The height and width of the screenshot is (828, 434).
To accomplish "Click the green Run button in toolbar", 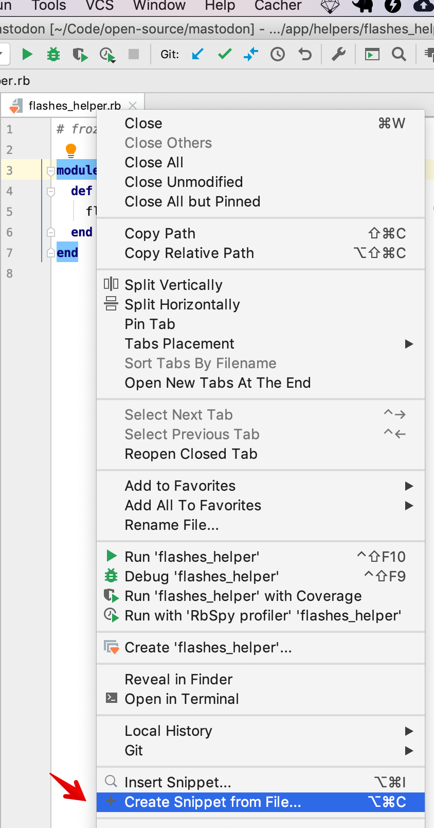I will click(27, 54).
